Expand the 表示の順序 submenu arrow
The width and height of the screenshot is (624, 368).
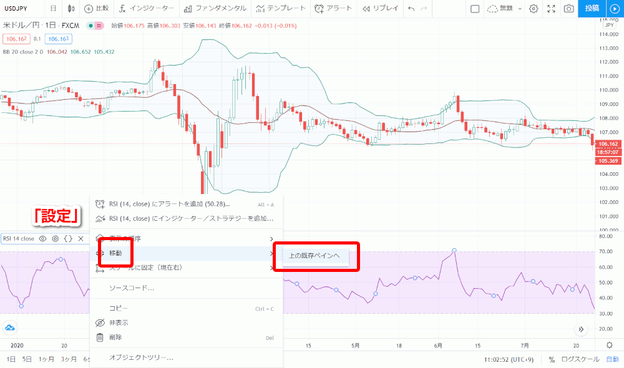(x=271, y=239)
